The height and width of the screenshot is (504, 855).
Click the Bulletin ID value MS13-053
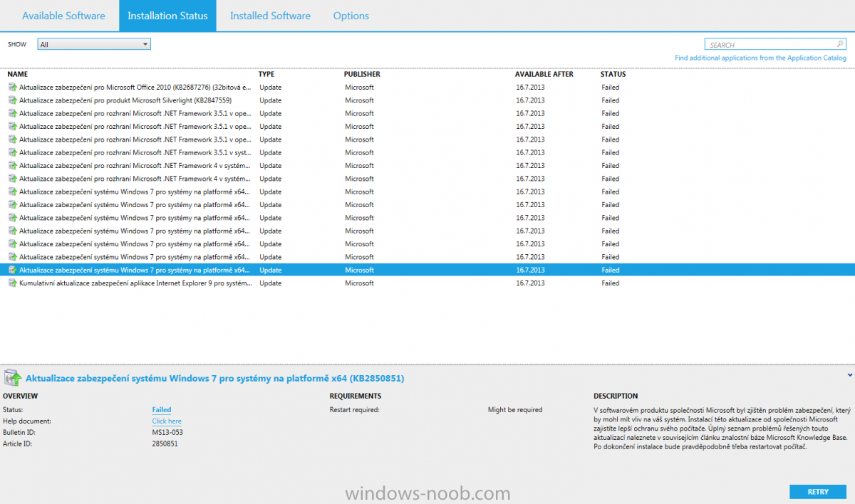pos(167,433)
